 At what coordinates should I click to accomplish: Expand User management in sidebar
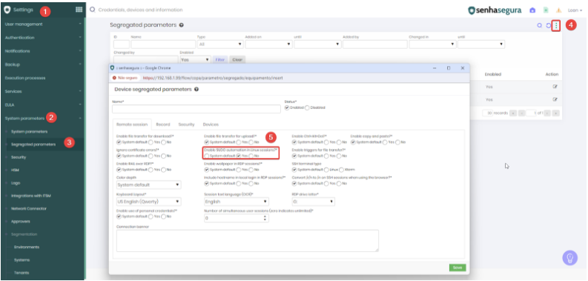coord(43,24)
